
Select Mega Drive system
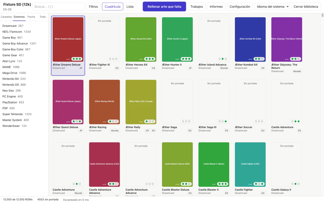click(24, 73)
